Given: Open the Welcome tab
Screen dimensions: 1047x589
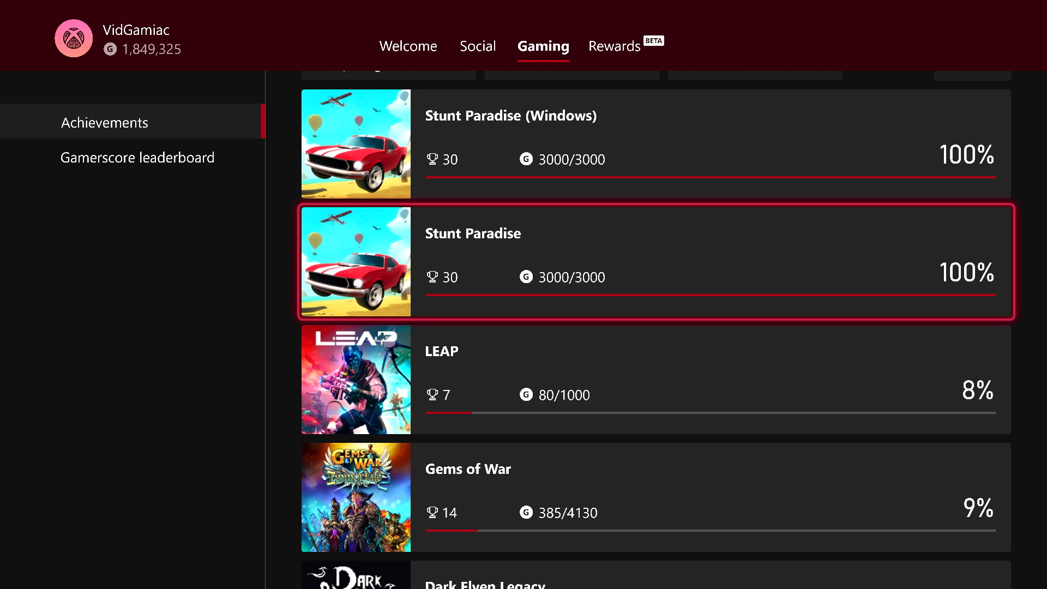Looking at the screenshot, I should 408,46.
